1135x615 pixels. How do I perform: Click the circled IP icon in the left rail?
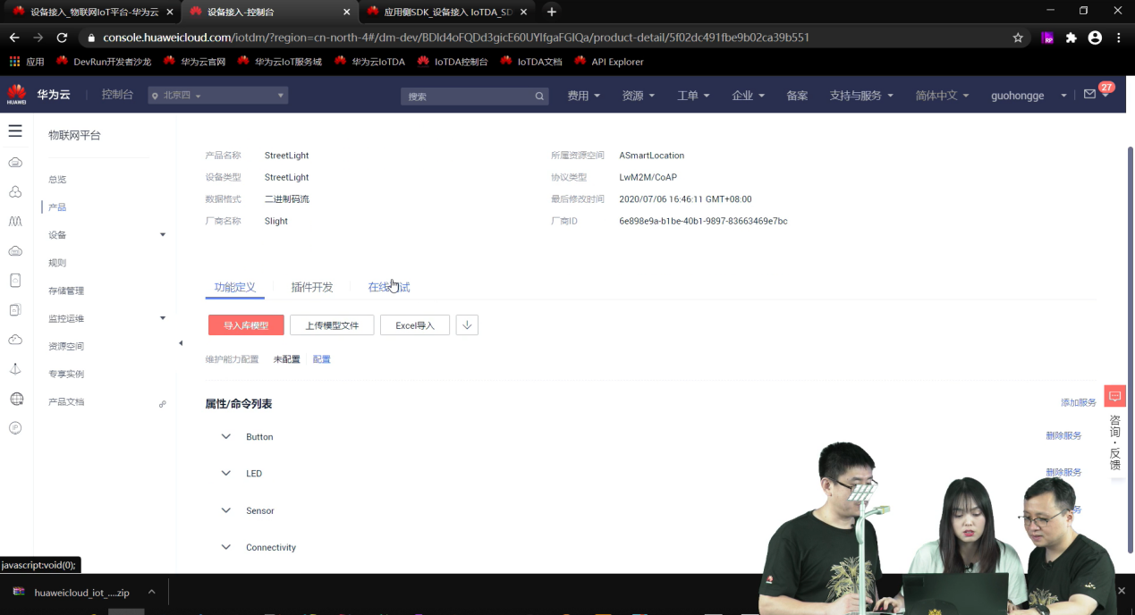click(15, 427)
